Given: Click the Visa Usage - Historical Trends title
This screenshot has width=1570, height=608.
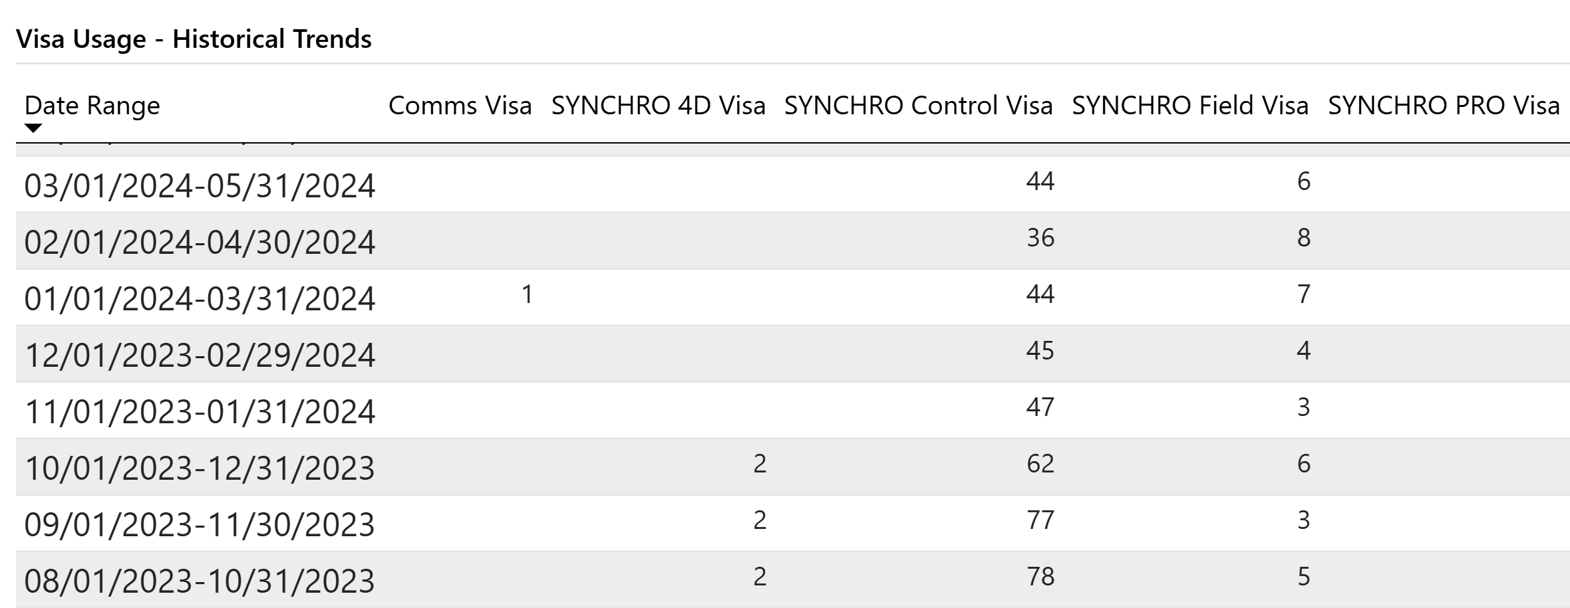Looking at the screenshot, I should [194, 39].
